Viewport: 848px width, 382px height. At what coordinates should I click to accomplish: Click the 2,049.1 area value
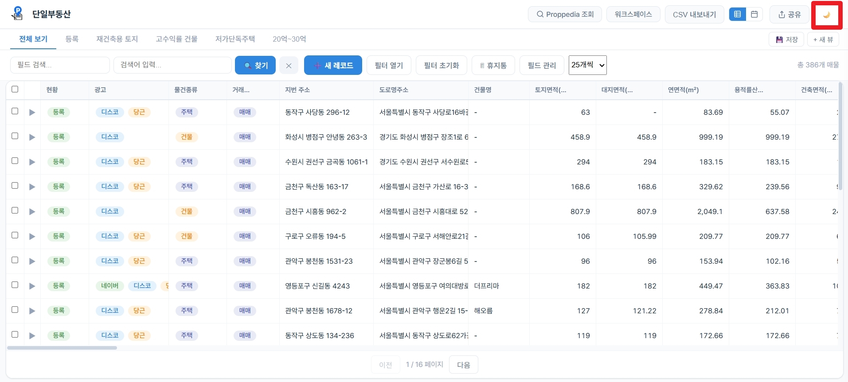click(x=710, y=211)
